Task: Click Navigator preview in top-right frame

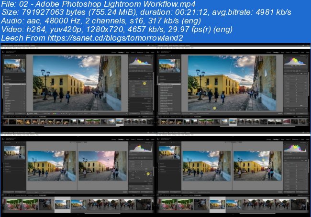Action: [169, 65]
